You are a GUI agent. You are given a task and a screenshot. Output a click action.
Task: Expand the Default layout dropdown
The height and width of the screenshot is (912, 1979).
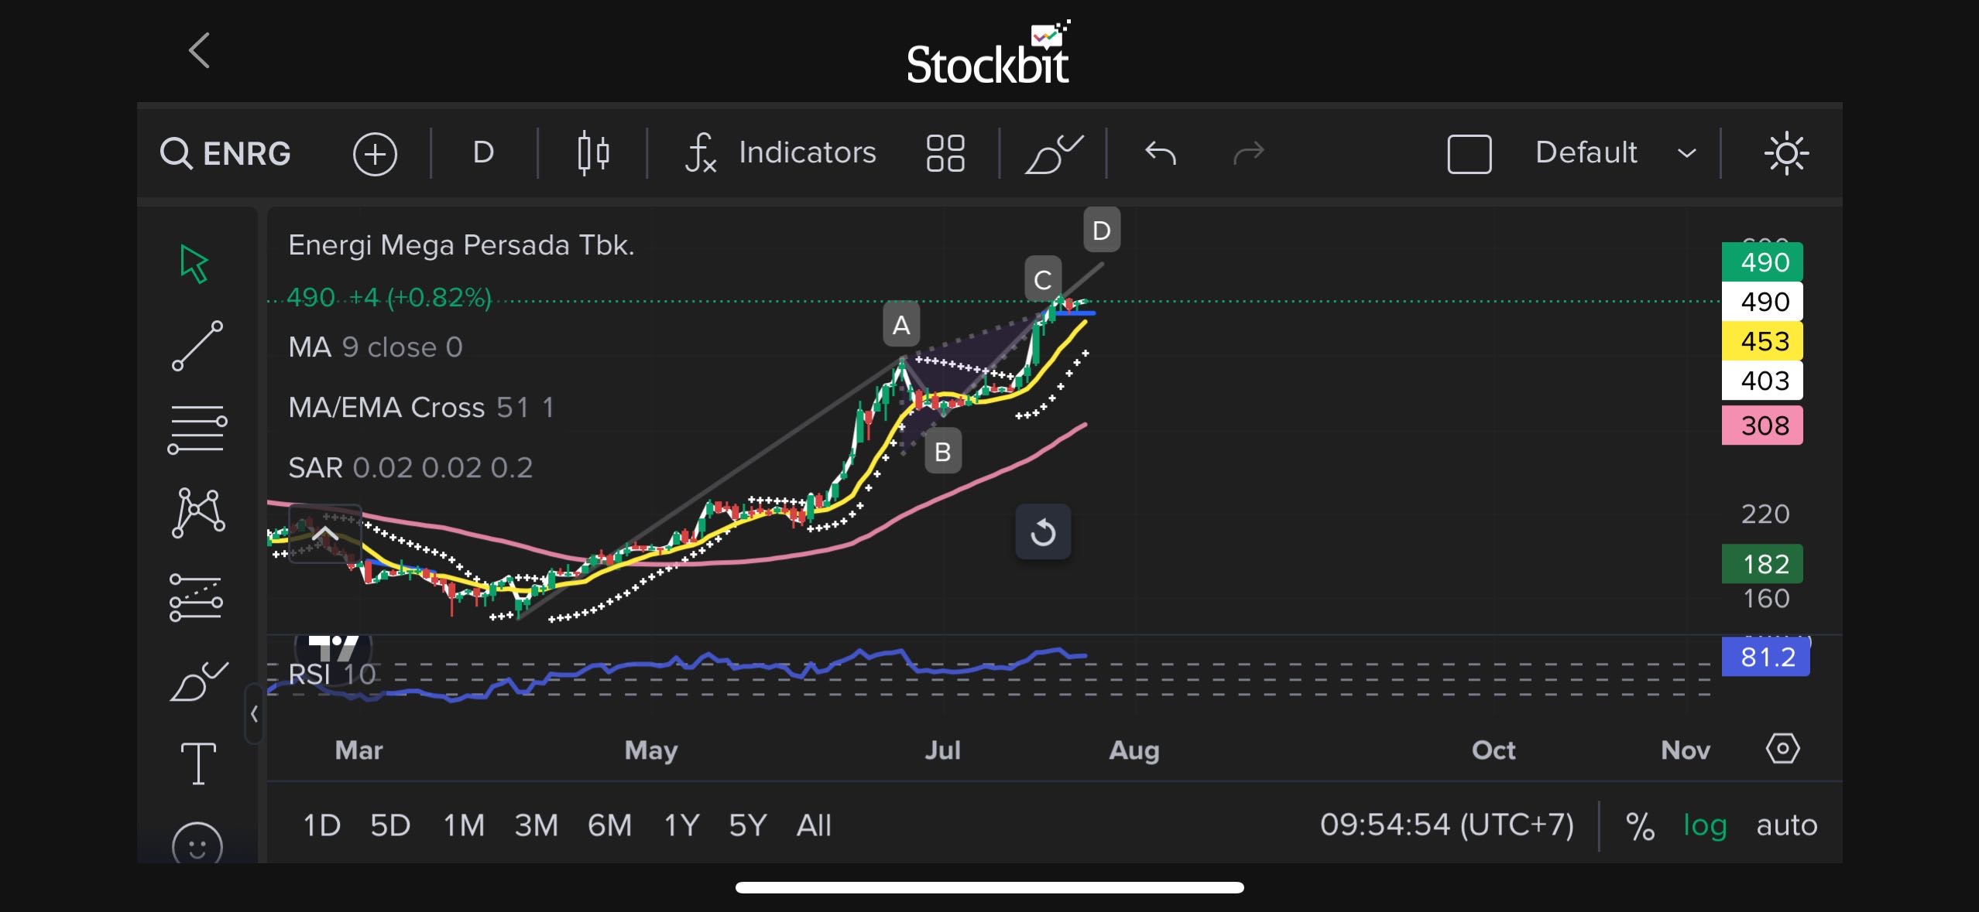[x=1616, y=152]
